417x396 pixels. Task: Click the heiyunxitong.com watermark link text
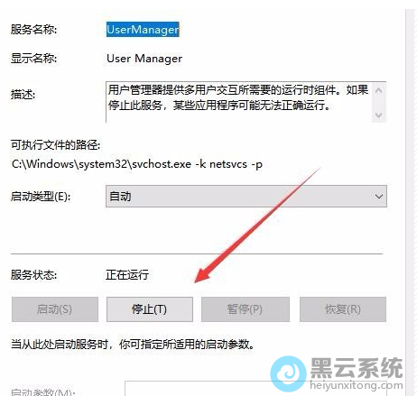coord(357,385)
